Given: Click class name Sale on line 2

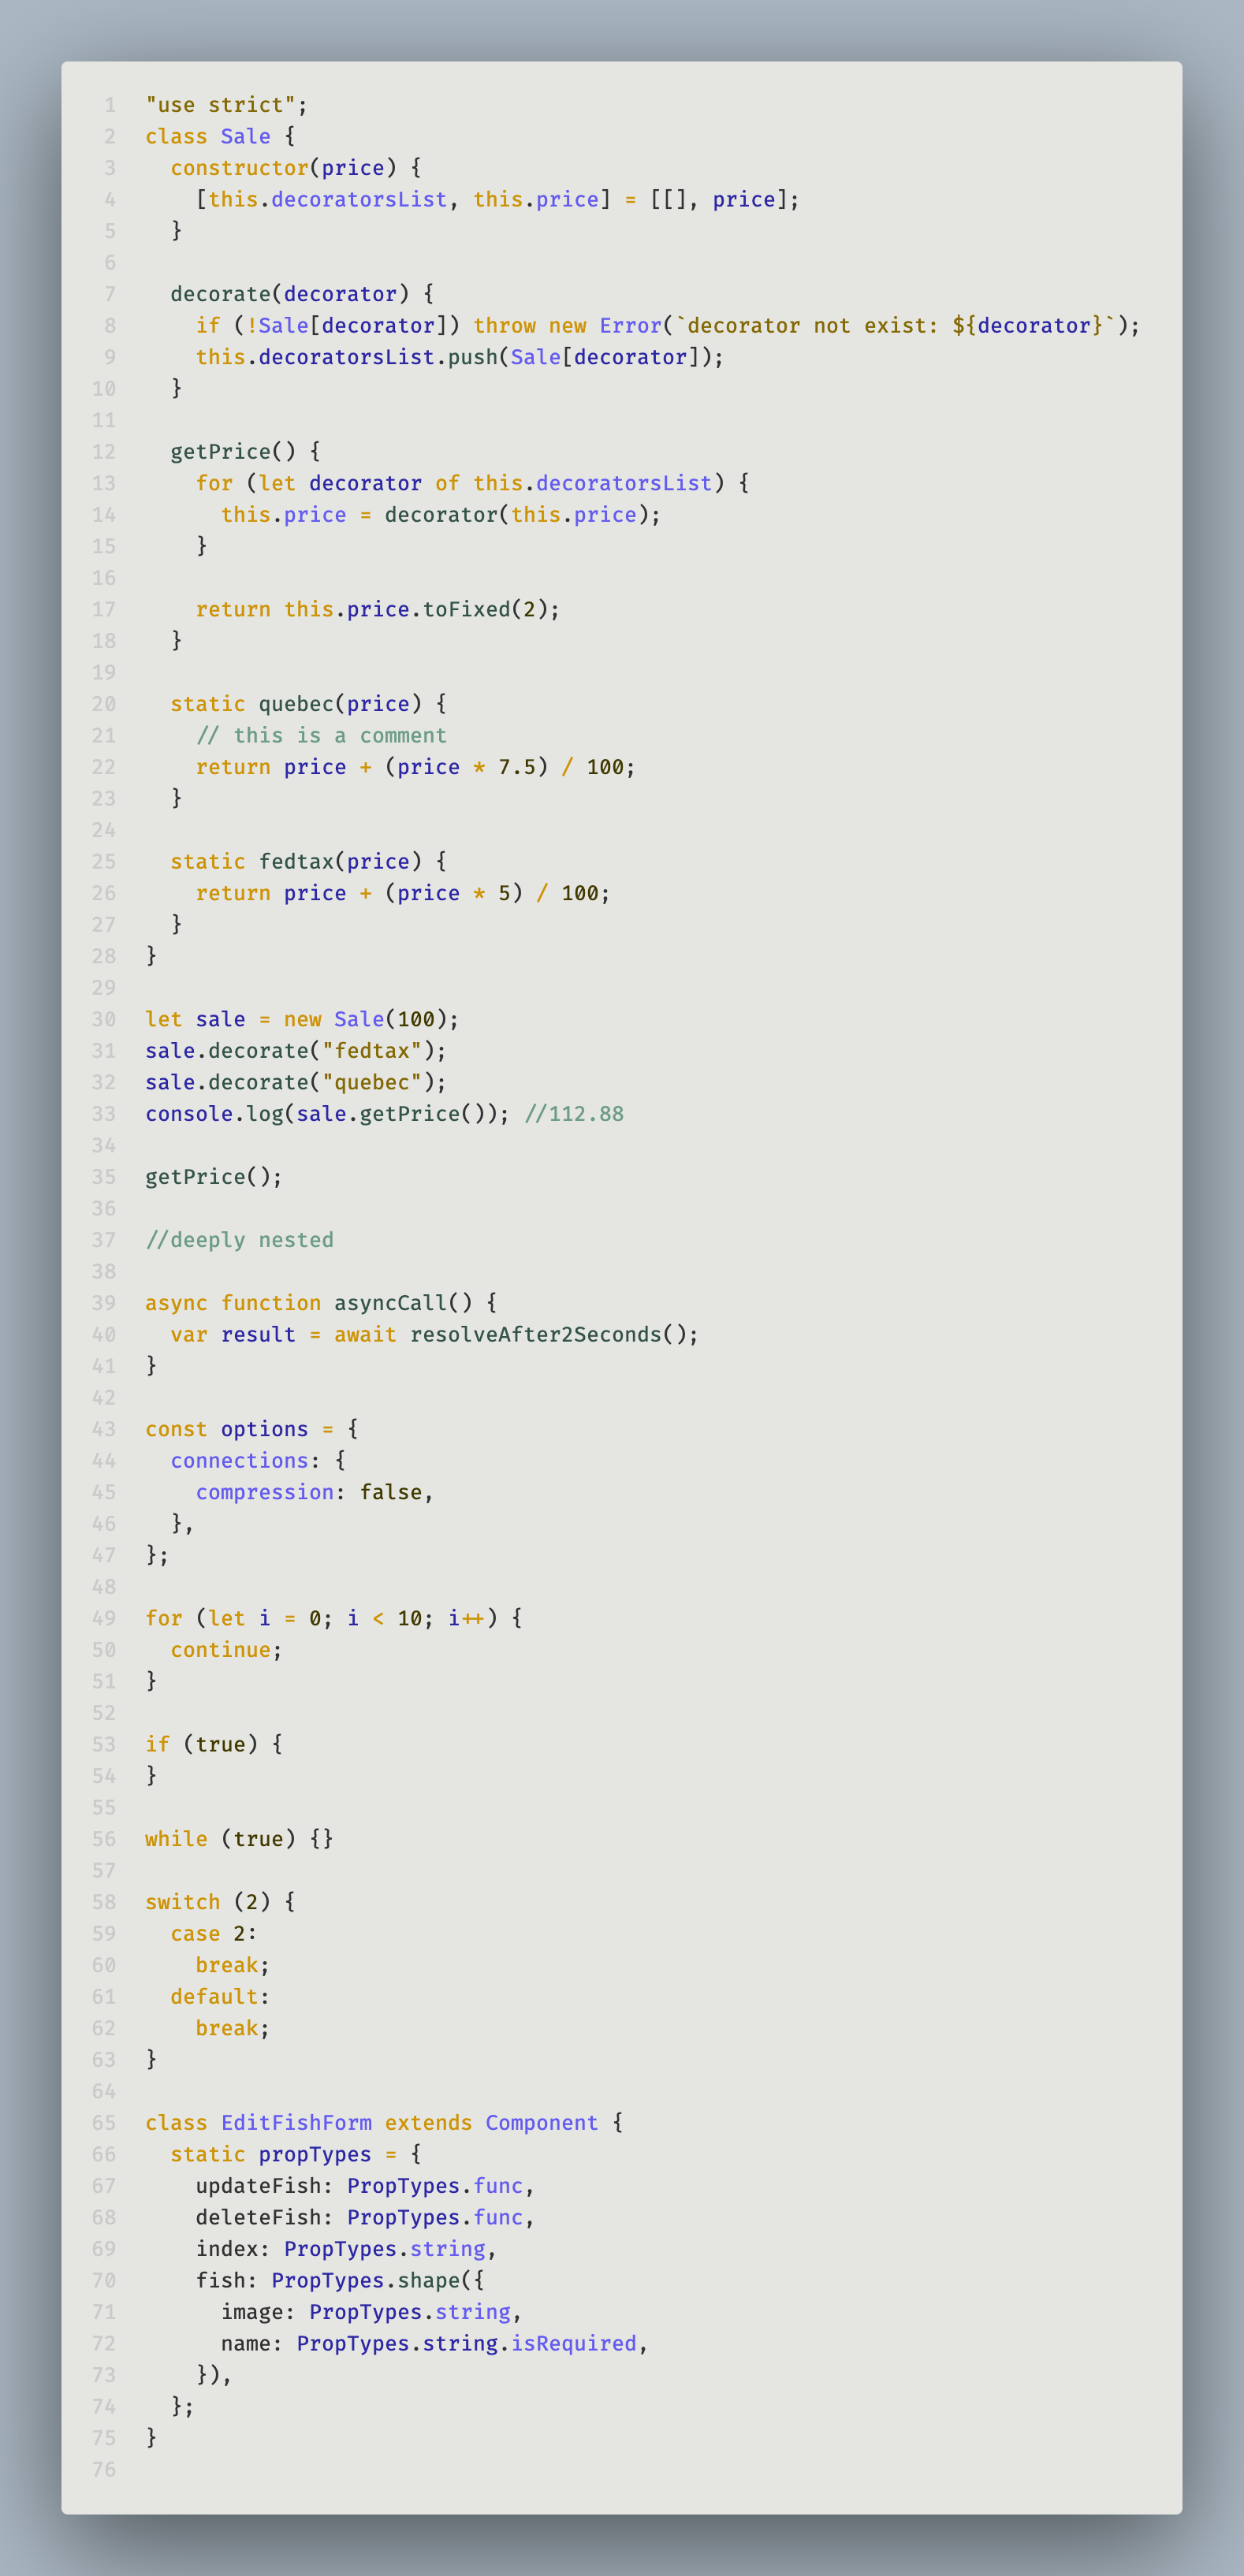Looking at the screenshot, I should [x=246, y=136].
